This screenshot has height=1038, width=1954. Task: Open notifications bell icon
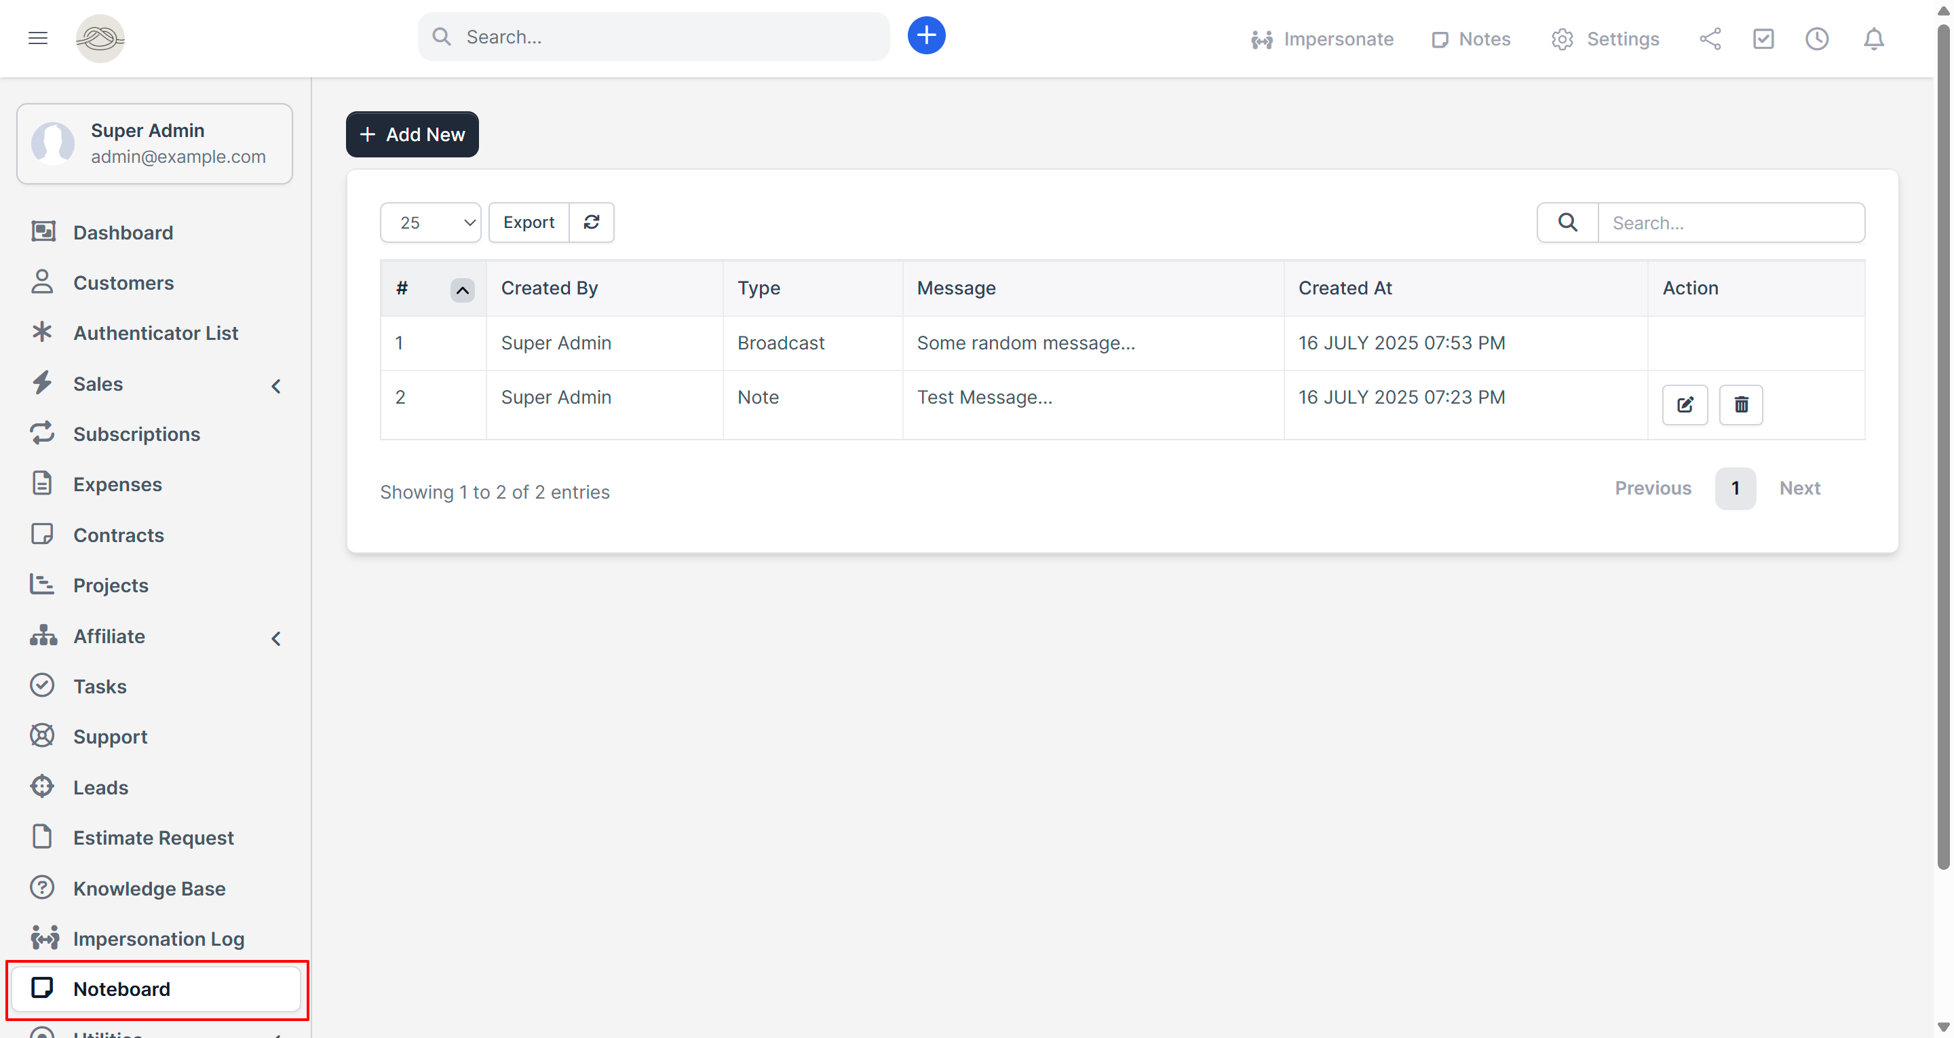[x=1873, y=39]
